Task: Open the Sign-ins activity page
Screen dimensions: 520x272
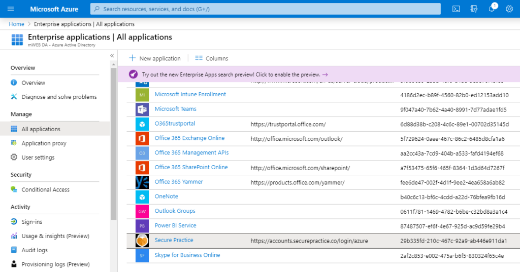Action: (32, 222)
